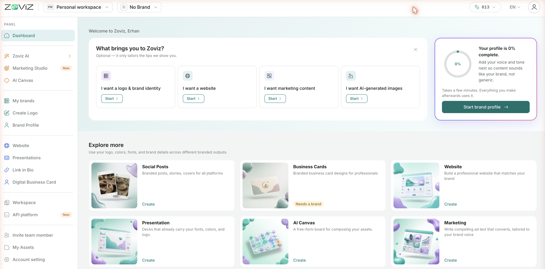Click the credits coin icon beside 613

click(x=477, y=7)
